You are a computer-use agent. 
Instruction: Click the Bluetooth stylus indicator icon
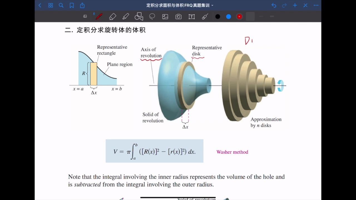pyautogui.click(x=94, y=14)
